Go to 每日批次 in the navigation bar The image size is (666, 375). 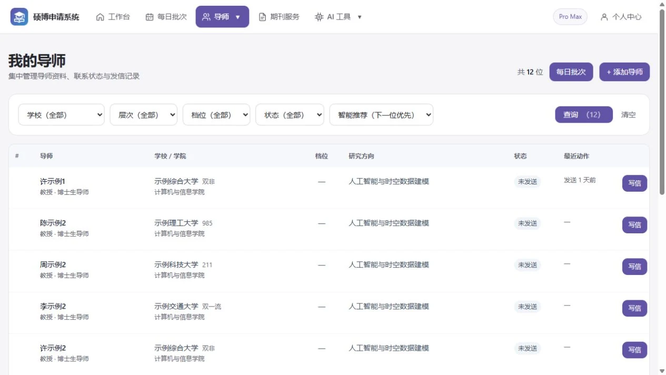coord(166,17)
